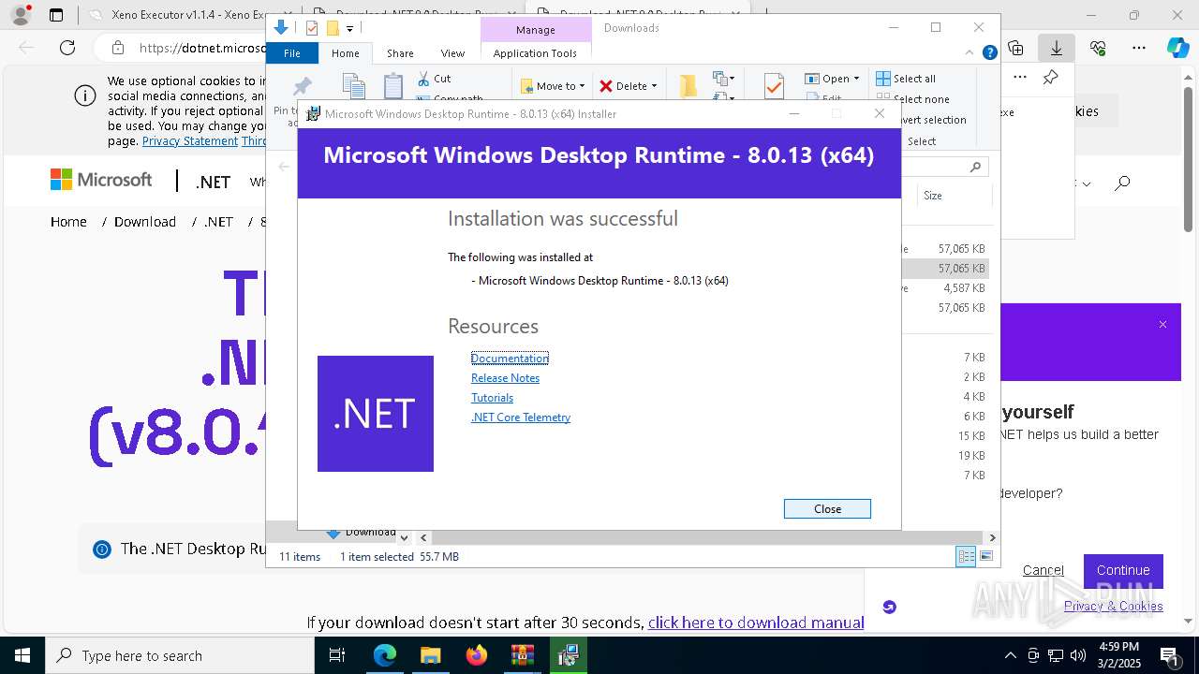1199x674 pixels.
Task: Open the Edge Collections icon
Action: (x=1016, y=48)
